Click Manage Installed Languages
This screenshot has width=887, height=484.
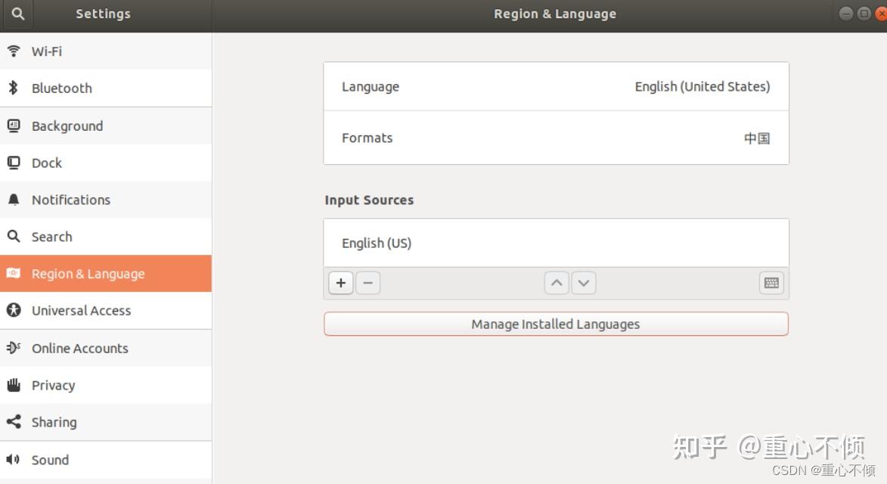556,324
